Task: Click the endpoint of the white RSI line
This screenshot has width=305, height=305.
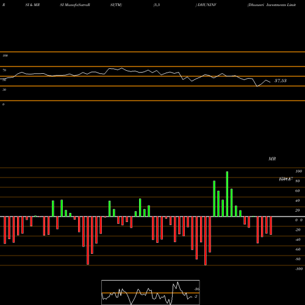Action: (x=270, y=82)
